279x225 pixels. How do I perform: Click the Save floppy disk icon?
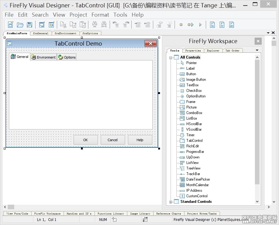click(x=30, y=25)
